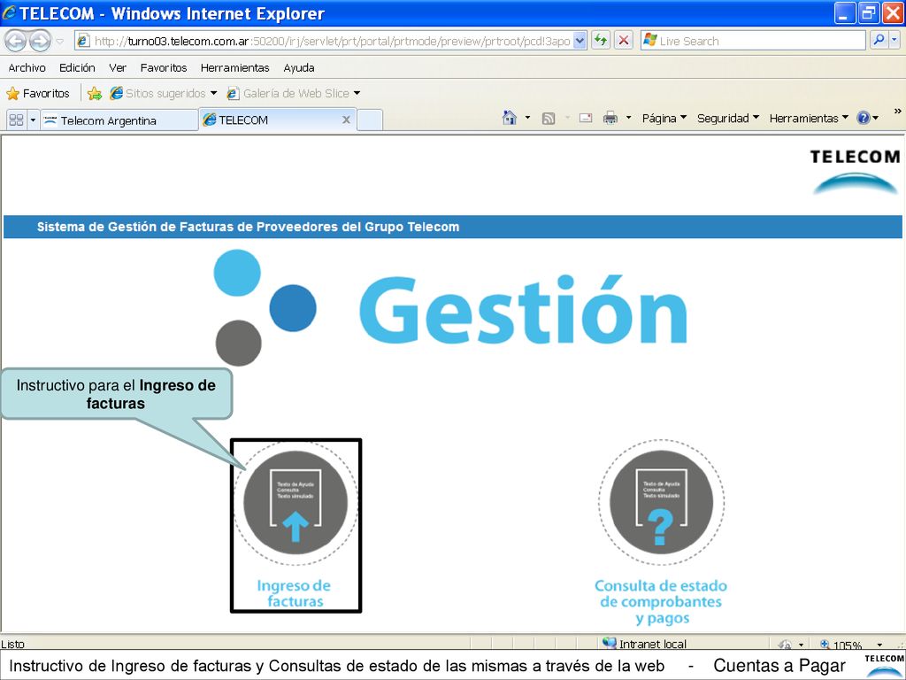The image size is (906, 680).
Task: Click the Intranet local security zone
Action: [x=644, y=643]
